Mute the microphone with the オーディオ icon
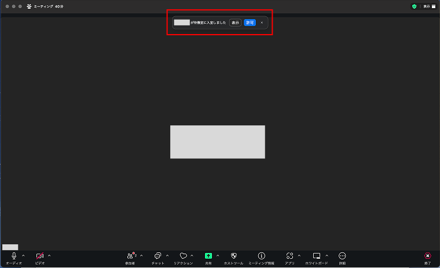The height and width of the screenshot is (268, 440). pos(13,256)
